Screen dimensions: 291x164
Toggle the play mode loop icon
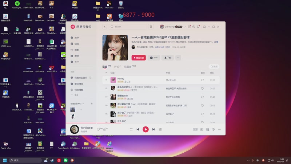pyautogui.click(x=131, y=129)
